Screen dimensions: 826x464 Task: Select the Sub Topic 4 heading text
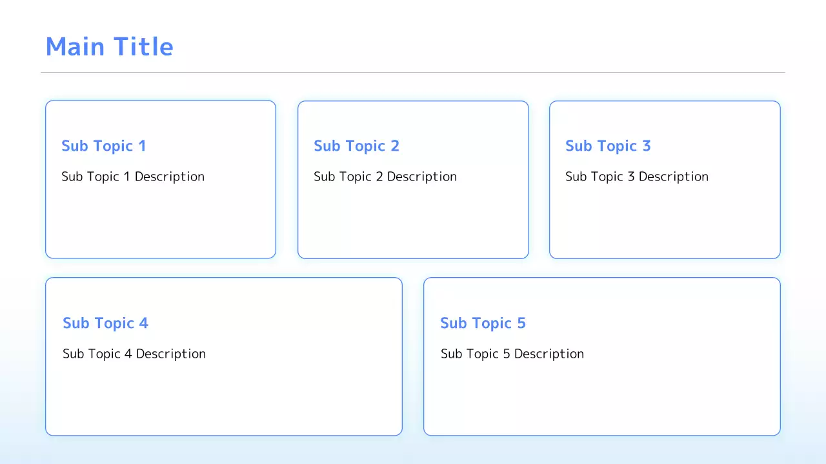click(105, 324)
